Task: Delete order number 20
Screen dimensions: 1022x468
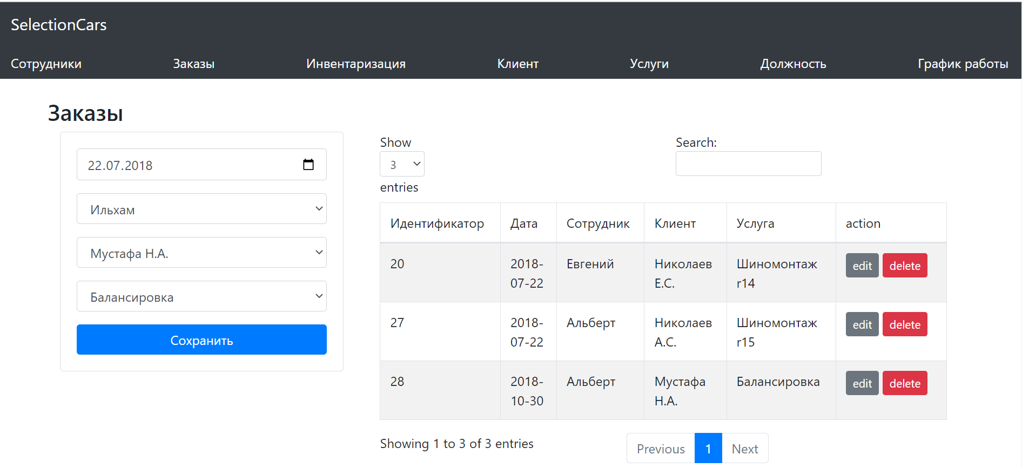Action: coord(905,266)
